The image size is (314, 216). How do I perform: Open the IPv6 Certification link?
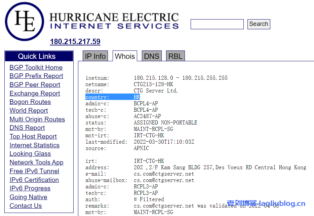[34, 180]
